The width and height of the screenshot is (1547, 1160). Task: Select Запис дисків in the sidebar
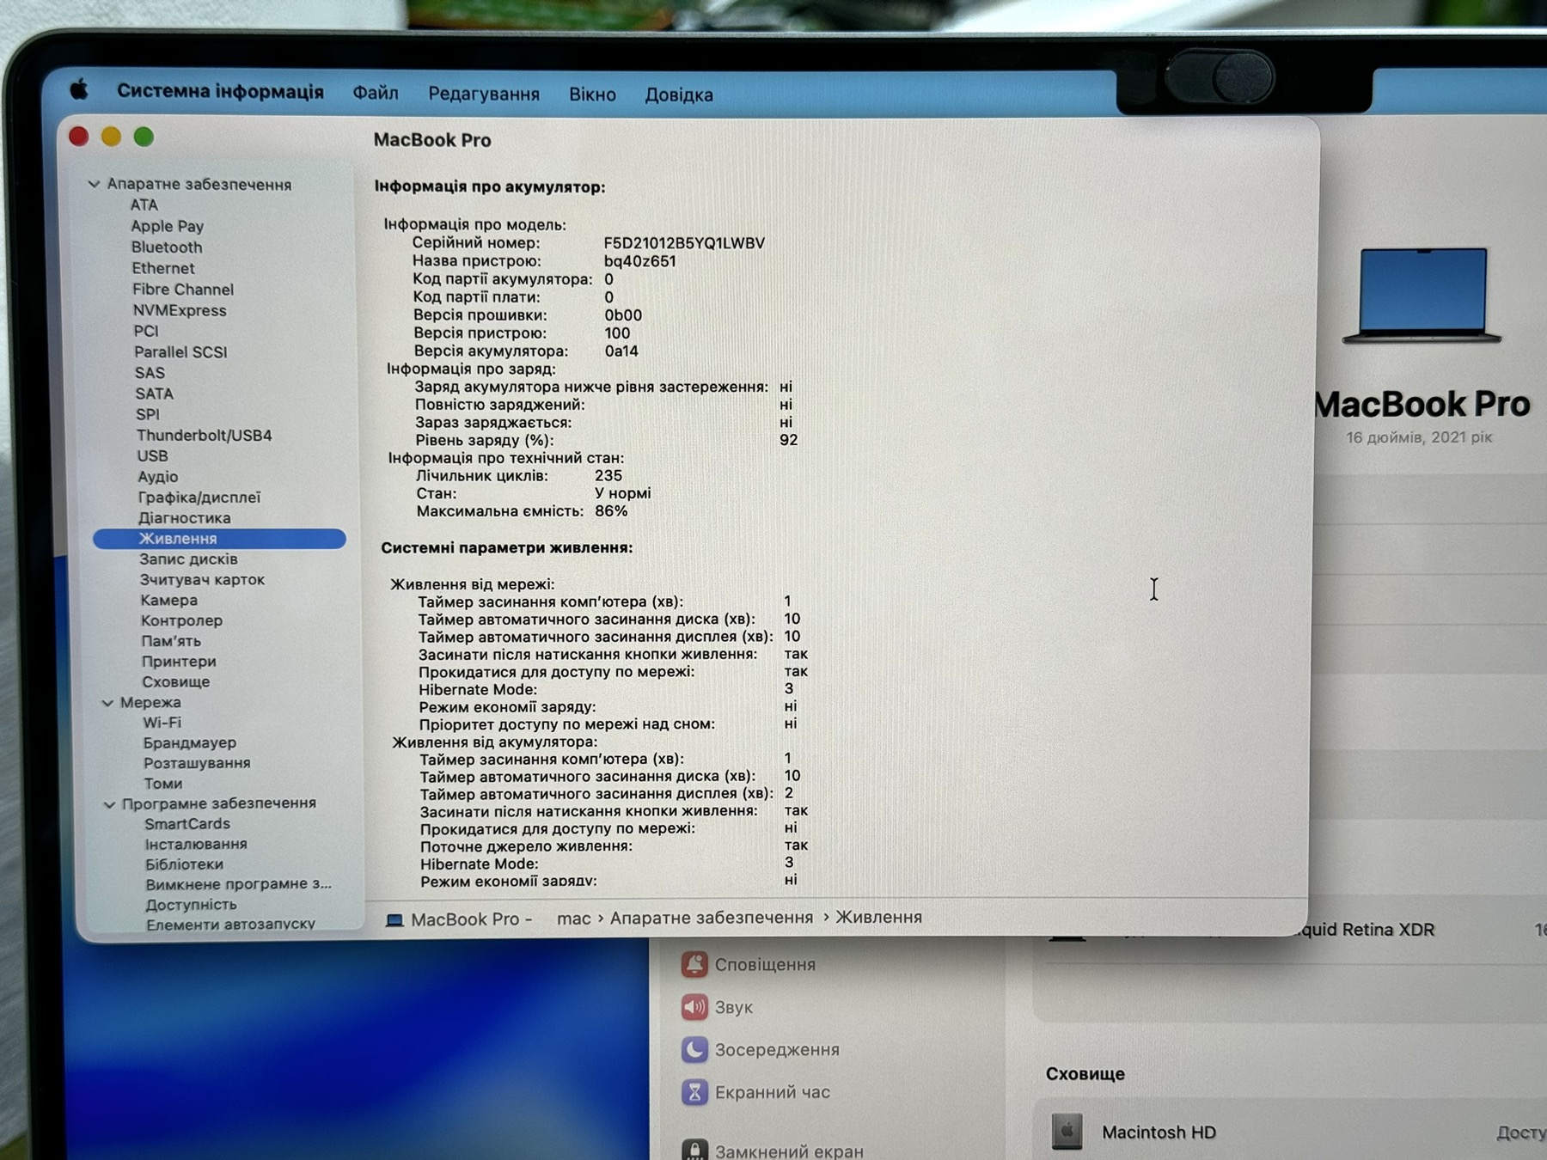click(x=189, y=559)
